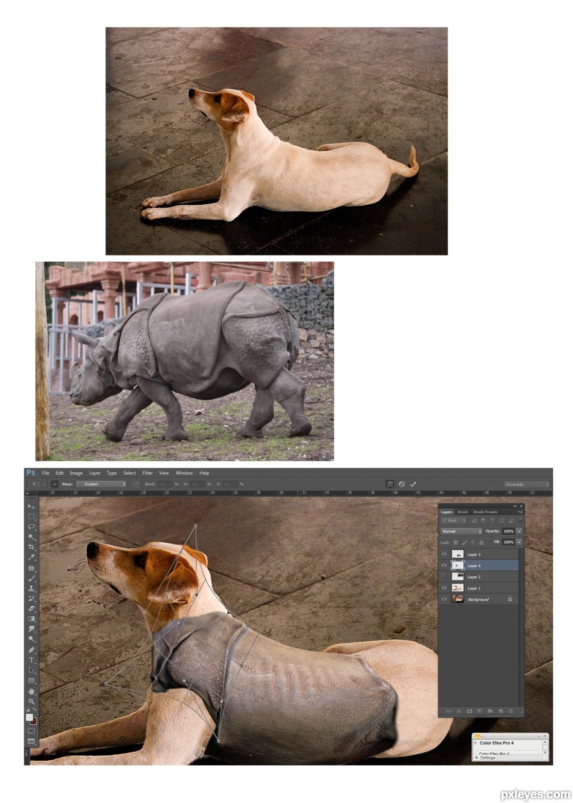Open the File menu
Image resolution: width=573 pixels, height=803 pixels.
[x=46, y=473]
